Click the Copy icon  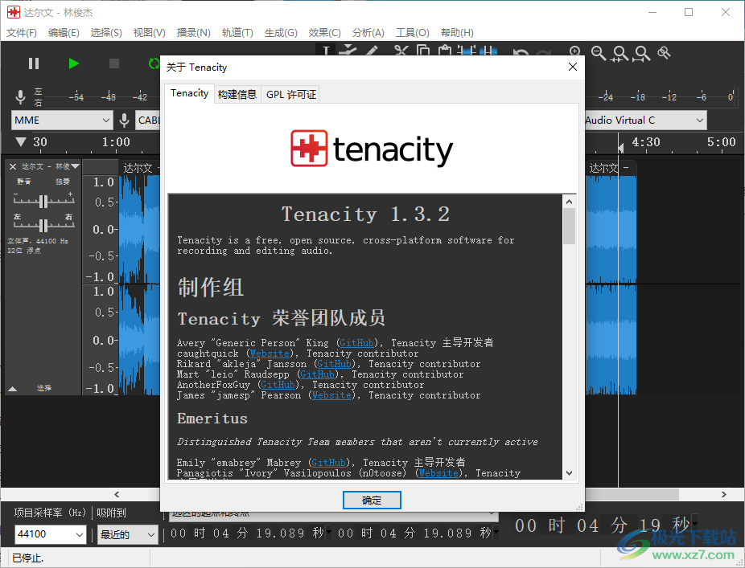(x=423, y=51)
